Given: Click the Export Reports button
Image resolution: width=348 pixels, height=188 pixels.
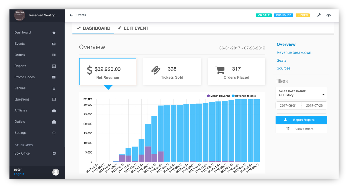Looking at the screenshot, I should (301, 120).
